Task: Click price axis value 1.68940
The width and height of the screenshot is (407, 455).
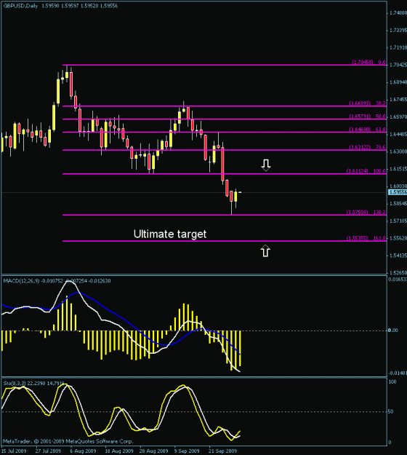Action: [x=398, y=82]
